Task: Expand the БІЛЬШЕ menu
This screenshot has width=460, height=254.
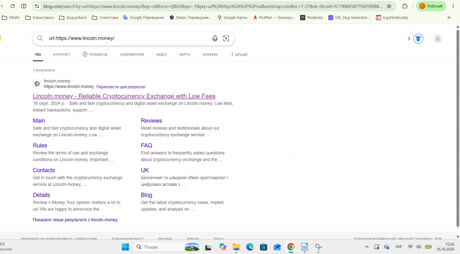Action: 240,54
